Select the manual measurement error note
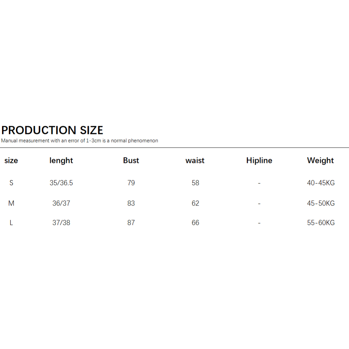This screenshot has height=349, width=349. pos(79,141)
